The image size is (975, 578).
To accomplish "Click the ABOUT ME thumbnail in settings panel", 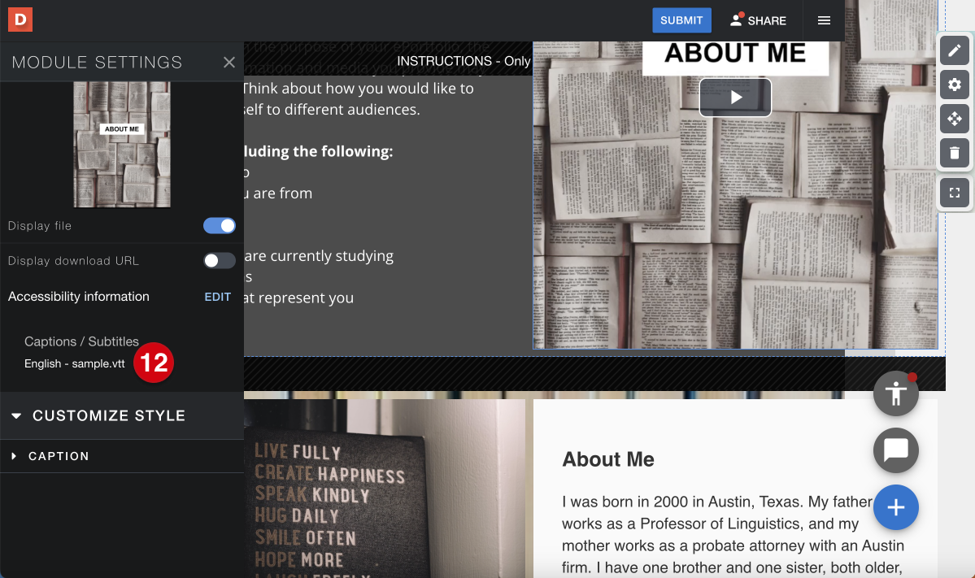I will point(122,145).
